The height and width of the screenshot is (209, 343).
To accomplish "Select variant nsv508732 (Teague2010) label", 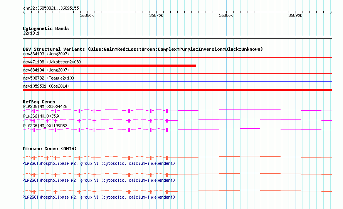I will coord(49,78).
